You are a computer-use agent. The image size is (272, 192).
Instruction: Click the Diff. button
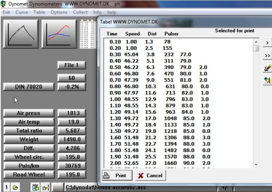(x=29, y=148)
